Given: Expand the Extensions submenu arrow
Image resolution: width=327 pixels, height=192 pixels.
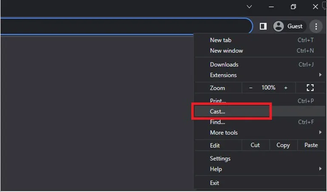Looking at the screenshot, I should [x=320, y=75].
